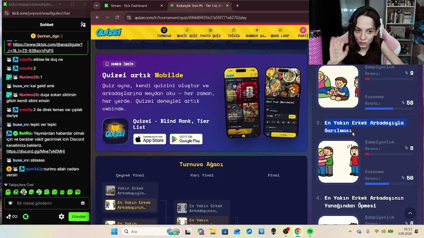Click nurr342 username in chat
Viewport: 424px width, 238px height.
[33, 169]
